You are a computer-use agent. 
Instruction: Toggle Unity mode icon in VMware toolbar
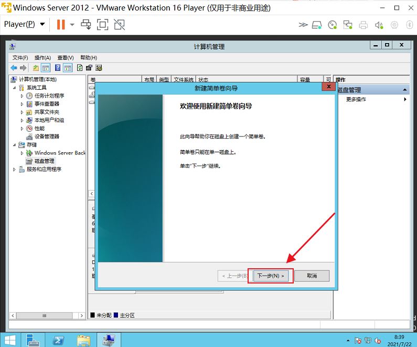click(120, 25)
